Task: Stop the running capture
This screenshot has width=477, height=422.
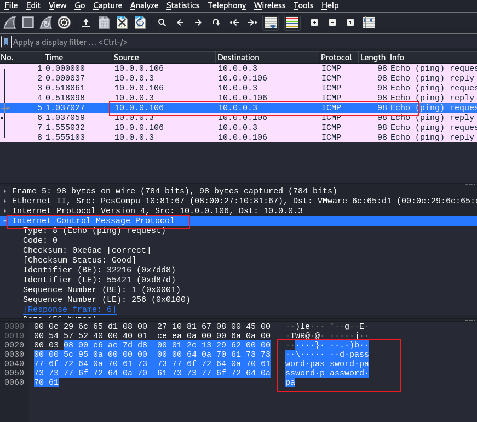Action: pos(28,22)
